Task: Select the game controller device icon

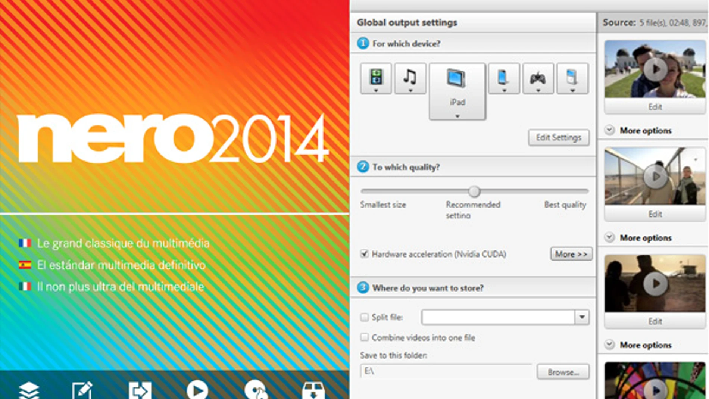Action: (538, 78)
